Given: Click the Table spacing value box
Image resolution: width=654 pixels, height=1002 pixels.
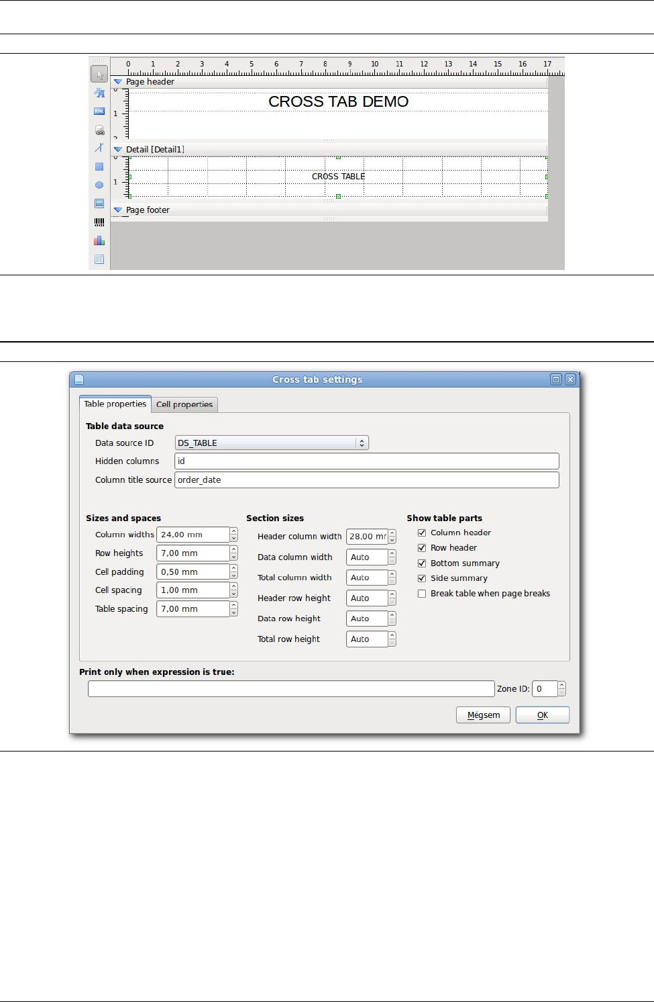Looking at the screenshot, I should tap(193, 609).
